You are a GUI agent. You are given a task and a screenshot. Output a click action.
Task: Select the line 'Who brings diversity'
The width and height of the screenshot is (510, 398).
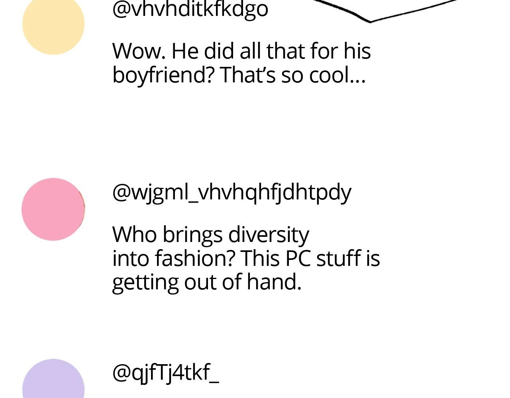click(211, 235)
